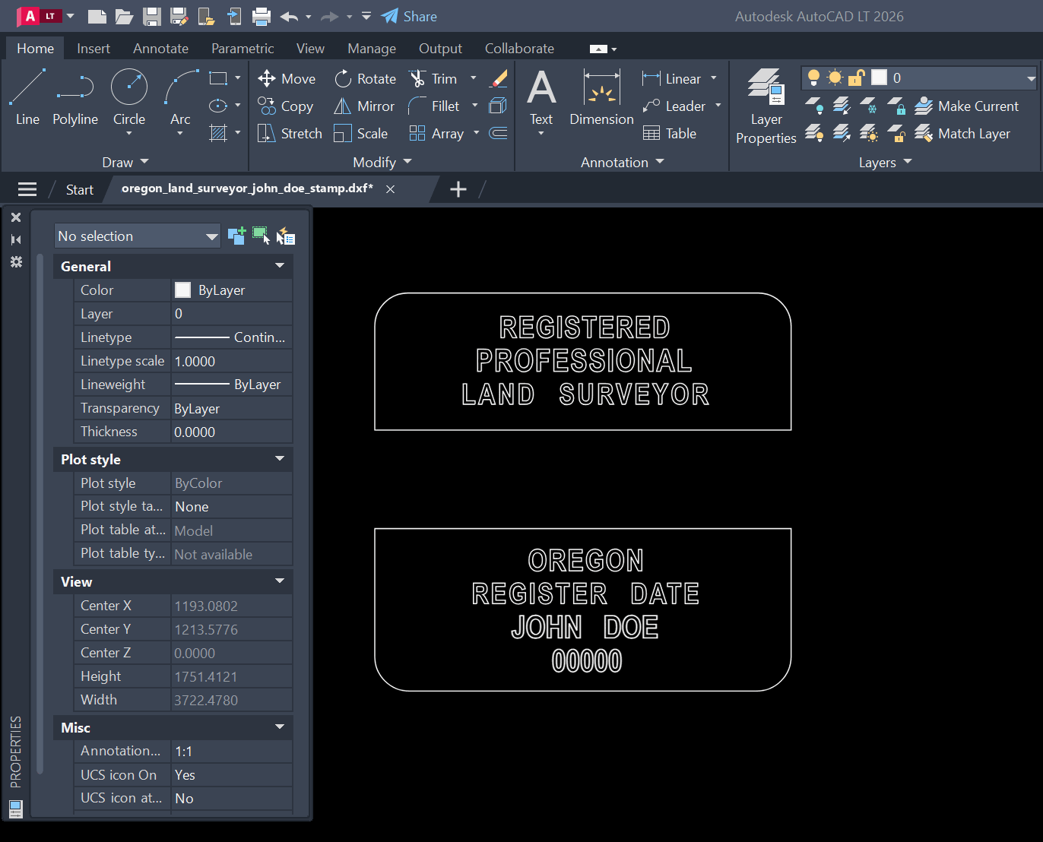Click the layer 0 white color swatch

click(x=879, y=78)
